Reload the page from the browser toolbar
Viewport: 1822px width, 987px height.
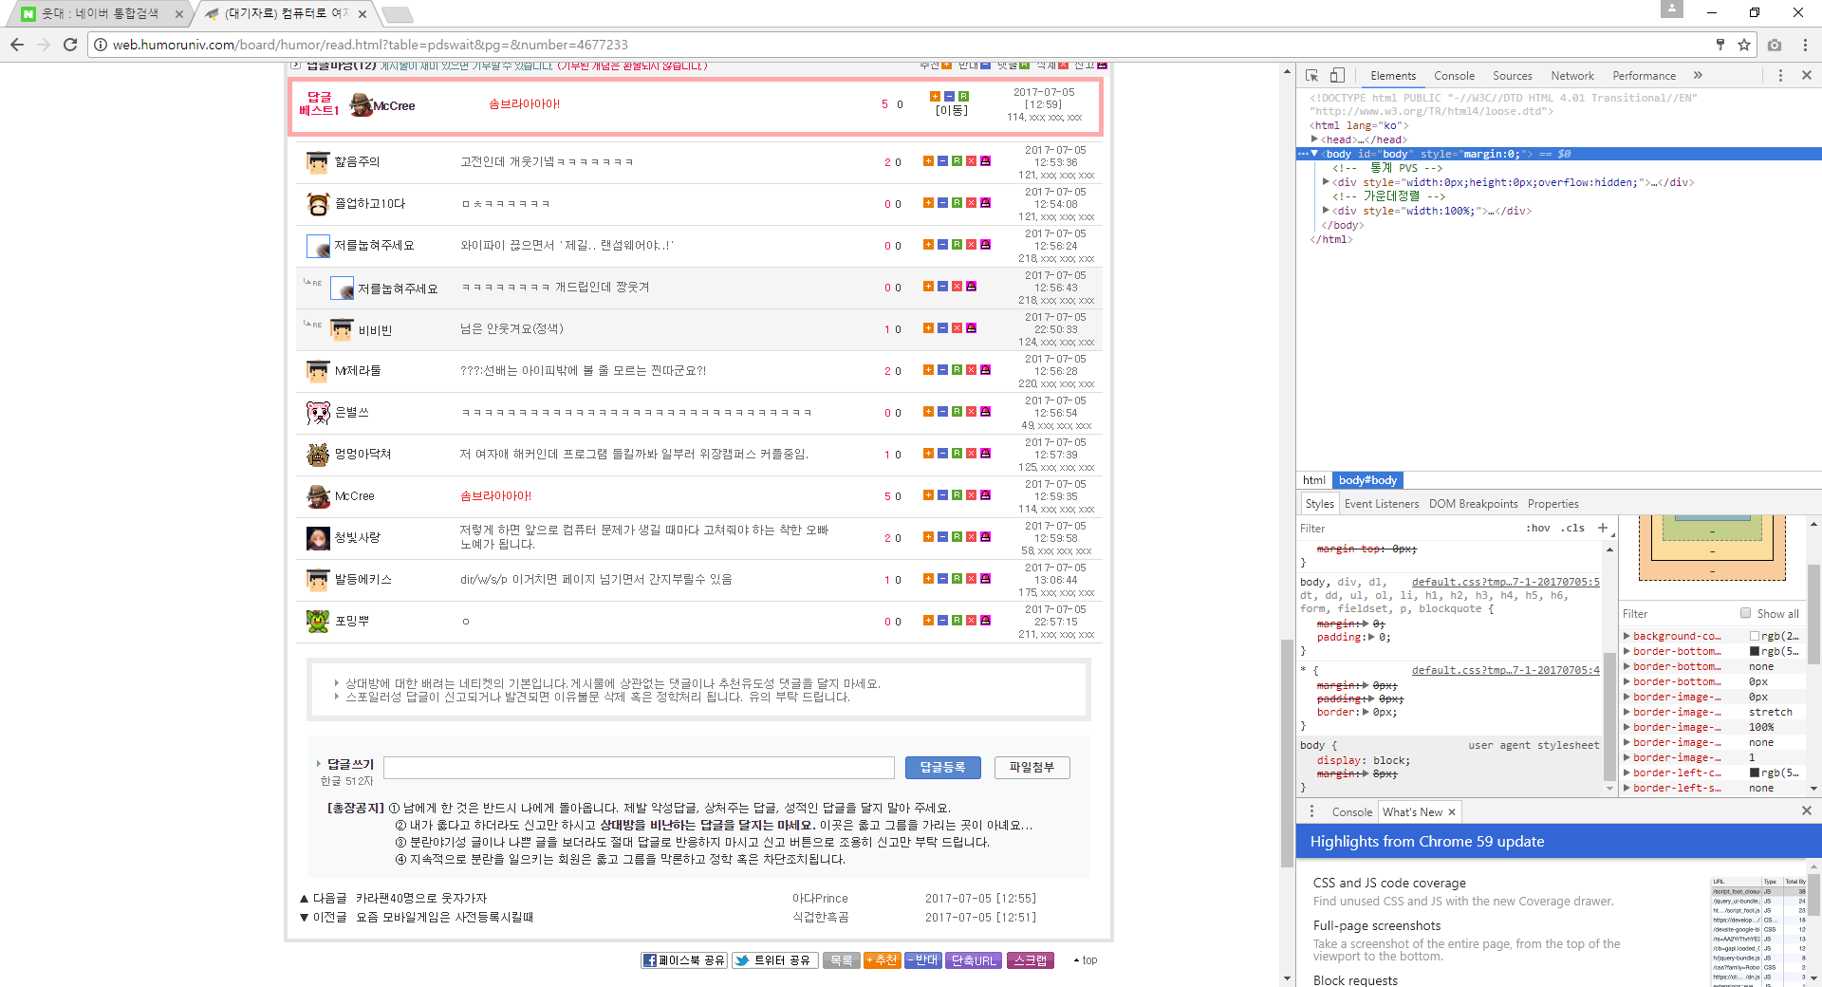pos(70,45)
